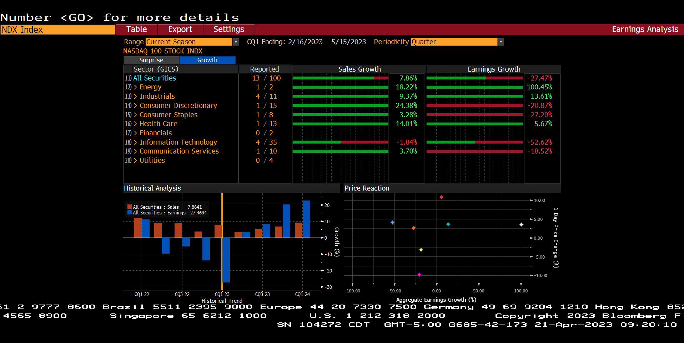The height and width of the screenshot is (343, 684).
Task: Click the orange CQ1 23 timeline marker
Action: coord(222,242)
